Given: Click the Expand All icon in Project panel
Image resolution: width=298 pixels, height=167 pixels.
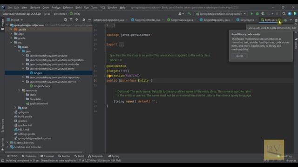Looking at the screenshot, I should point(71,19).
